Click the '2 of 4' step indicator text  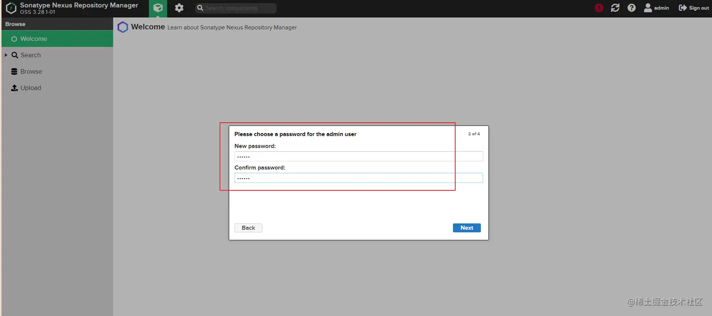(x=474, y=134)
